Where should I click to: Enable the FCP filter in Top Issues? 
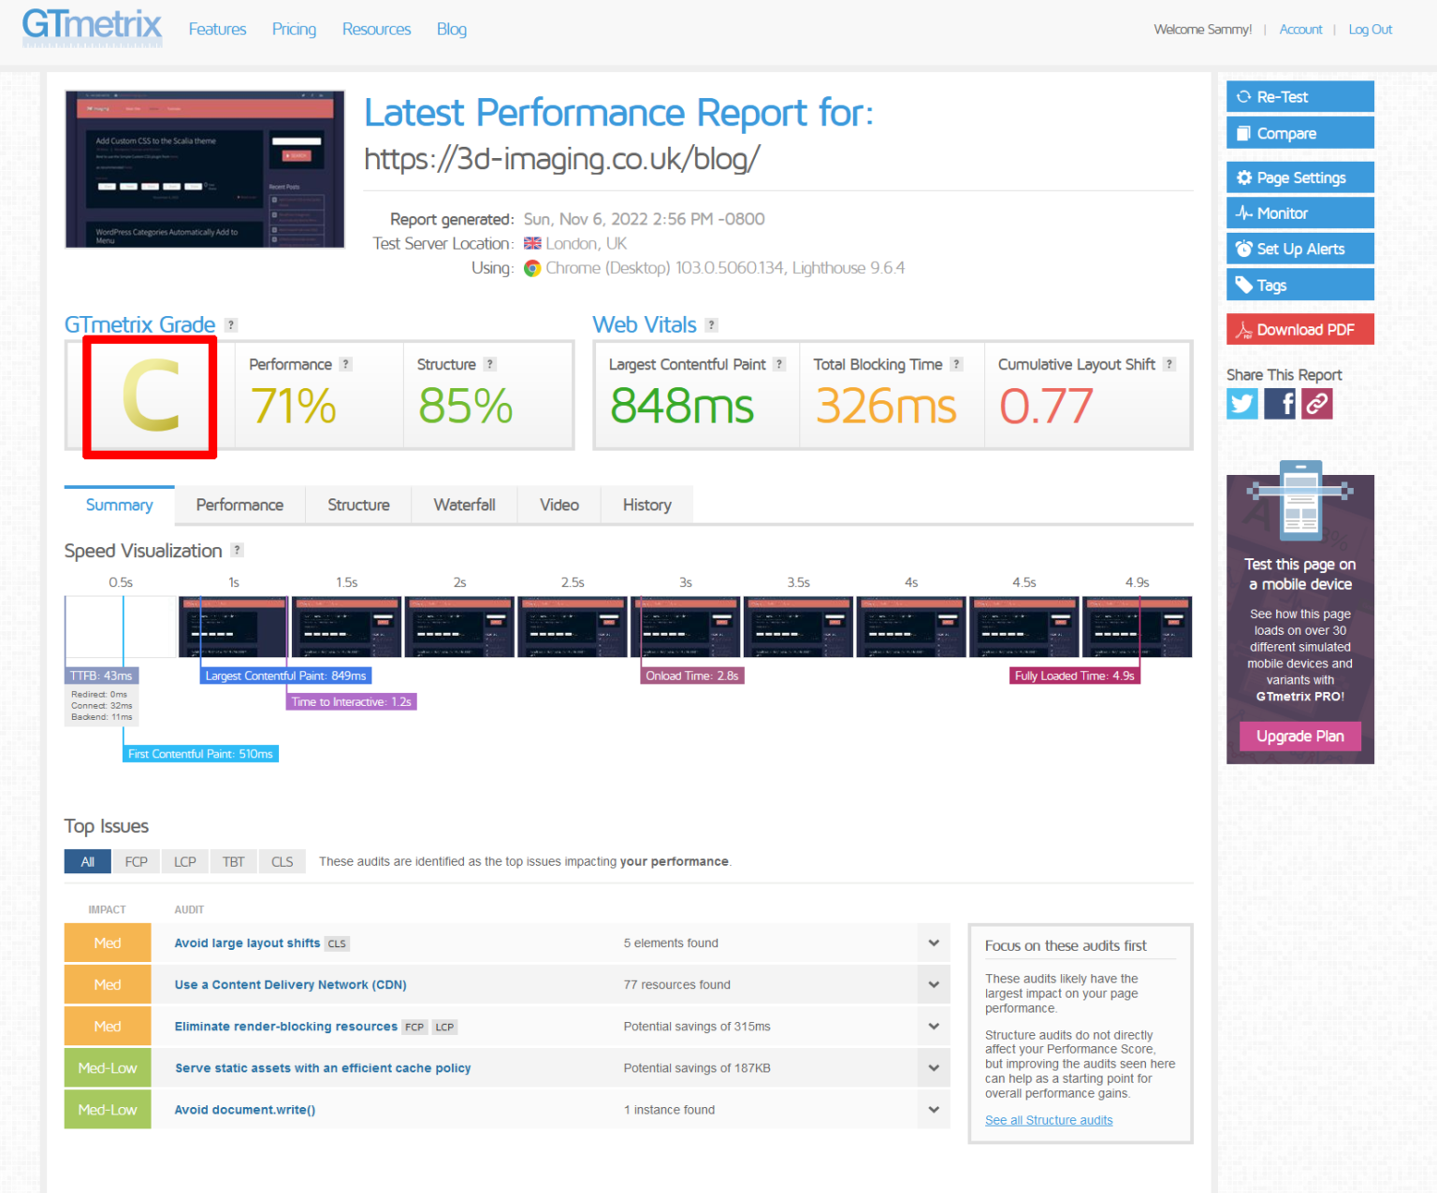click(136, 861)
